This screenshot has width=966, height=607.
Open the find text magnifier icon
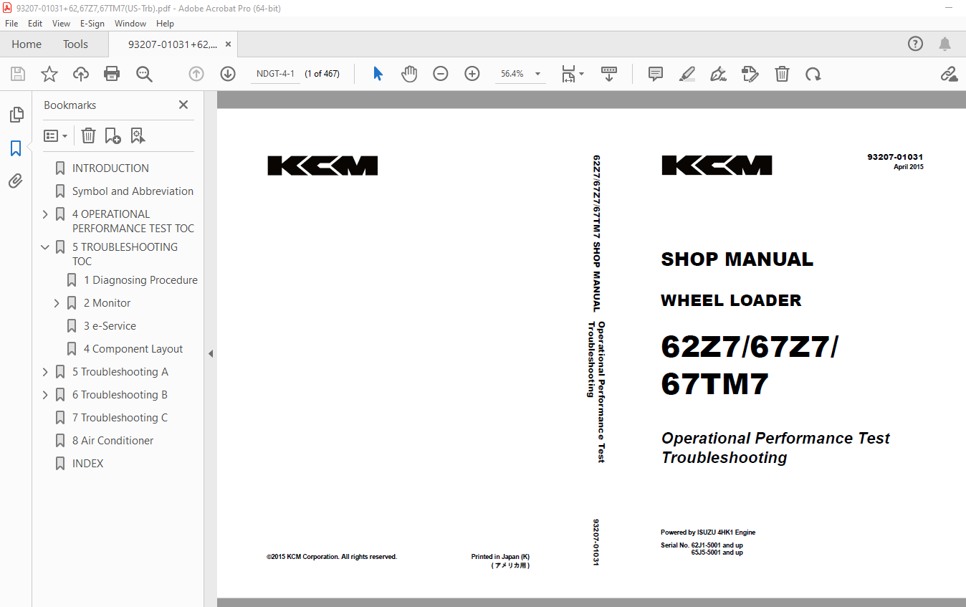(144, 74)
